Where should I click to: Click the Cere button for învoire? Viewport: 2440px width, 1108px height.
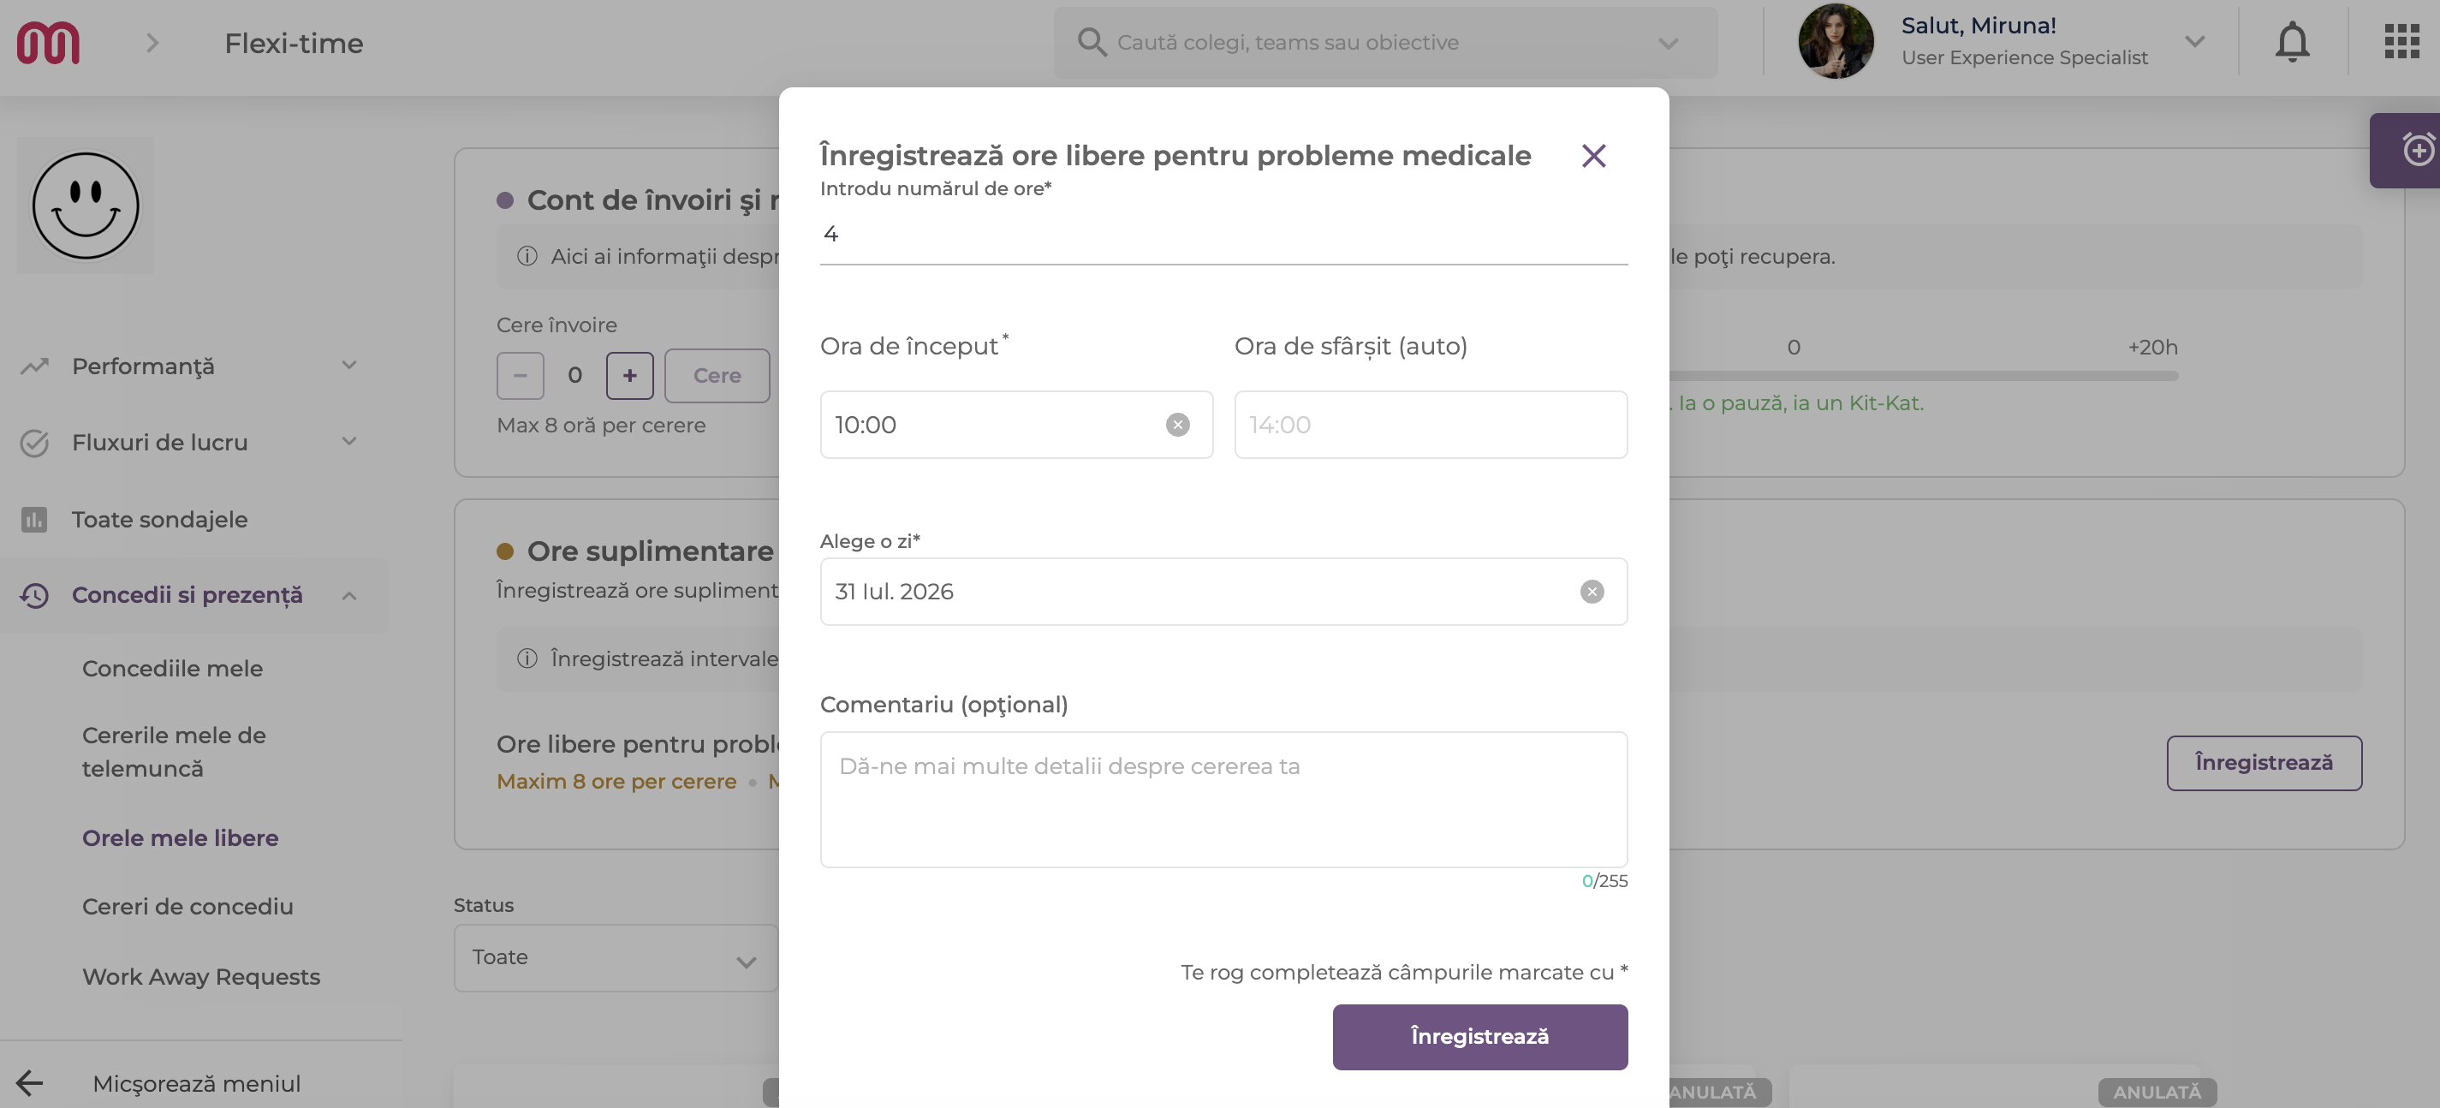point(717,376)
